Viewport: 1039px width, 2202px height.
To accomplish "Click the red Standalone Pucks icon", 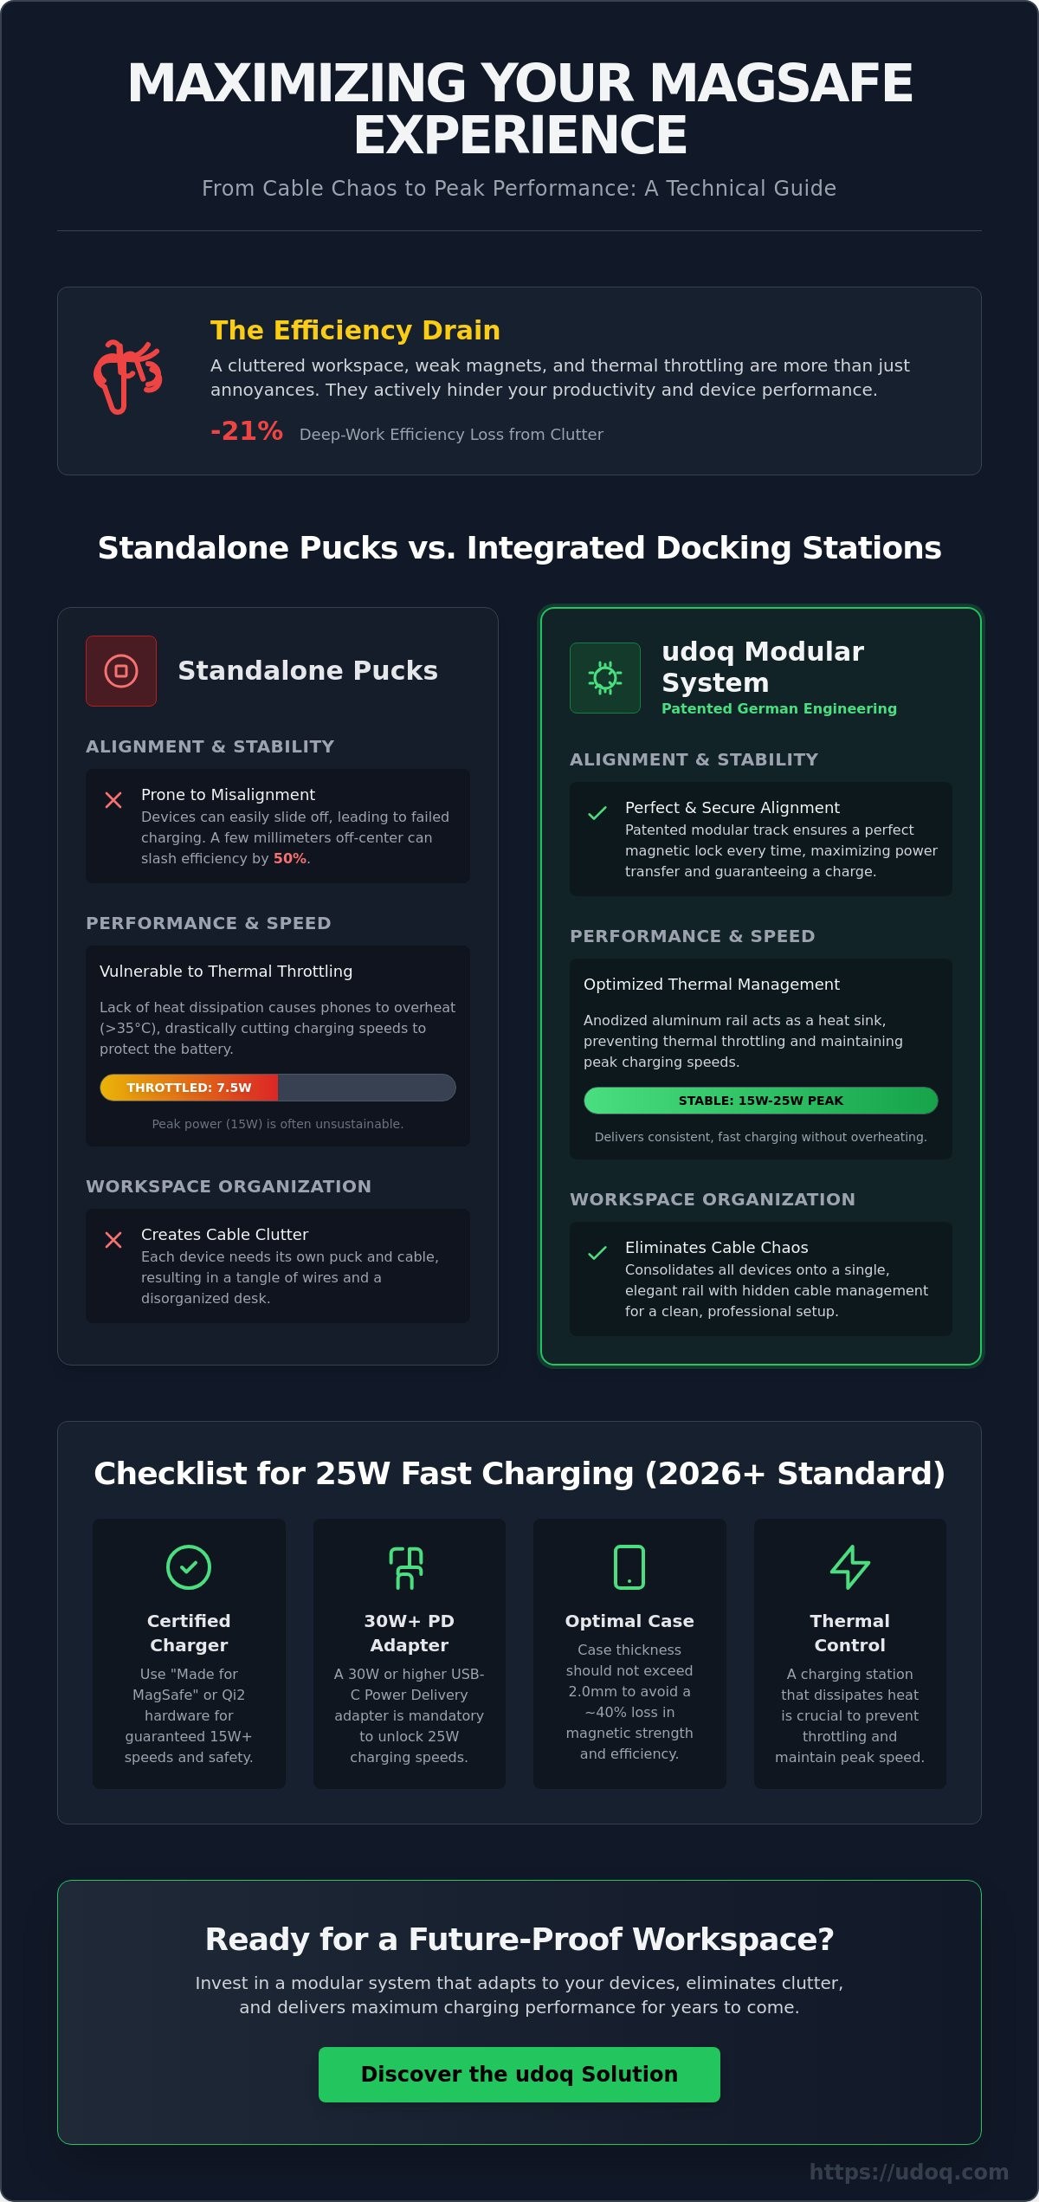I will tap(121, 671).
